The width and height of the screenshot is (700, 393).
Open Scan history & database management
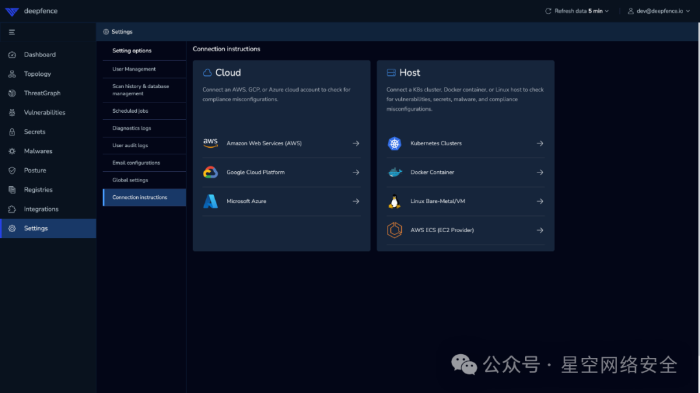pos(144,90)
